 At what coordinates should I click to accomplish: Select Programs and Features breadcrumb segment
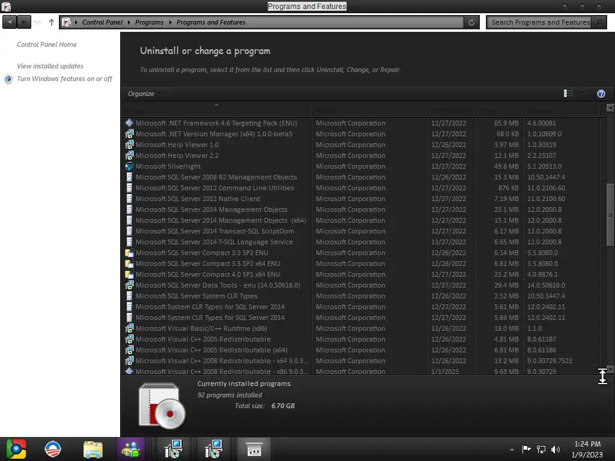click(x=211, y=22)
